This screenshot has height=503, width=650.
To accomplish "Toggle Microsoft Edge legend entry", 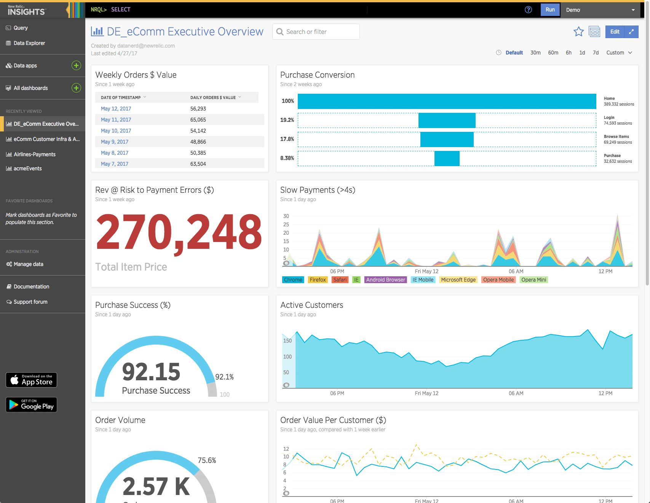I will (x=458, y=279).
